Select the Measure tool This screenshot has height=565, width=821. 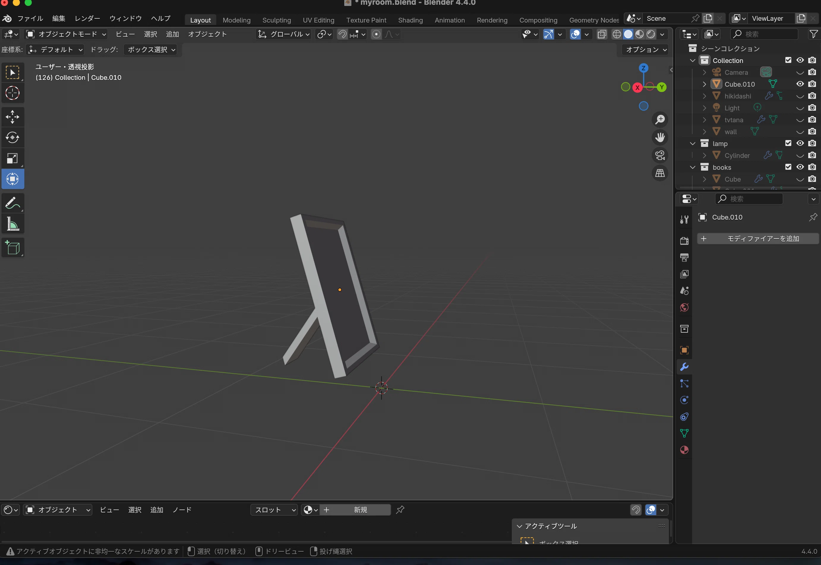pyautogui.click(x=12, y=224)
